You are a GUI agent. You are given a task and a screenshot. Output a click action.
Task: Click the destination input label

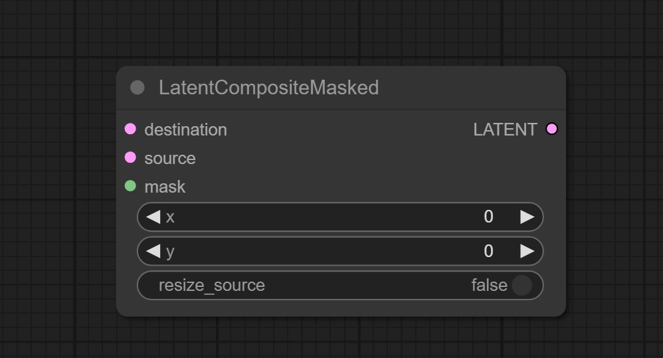point(185,130)
